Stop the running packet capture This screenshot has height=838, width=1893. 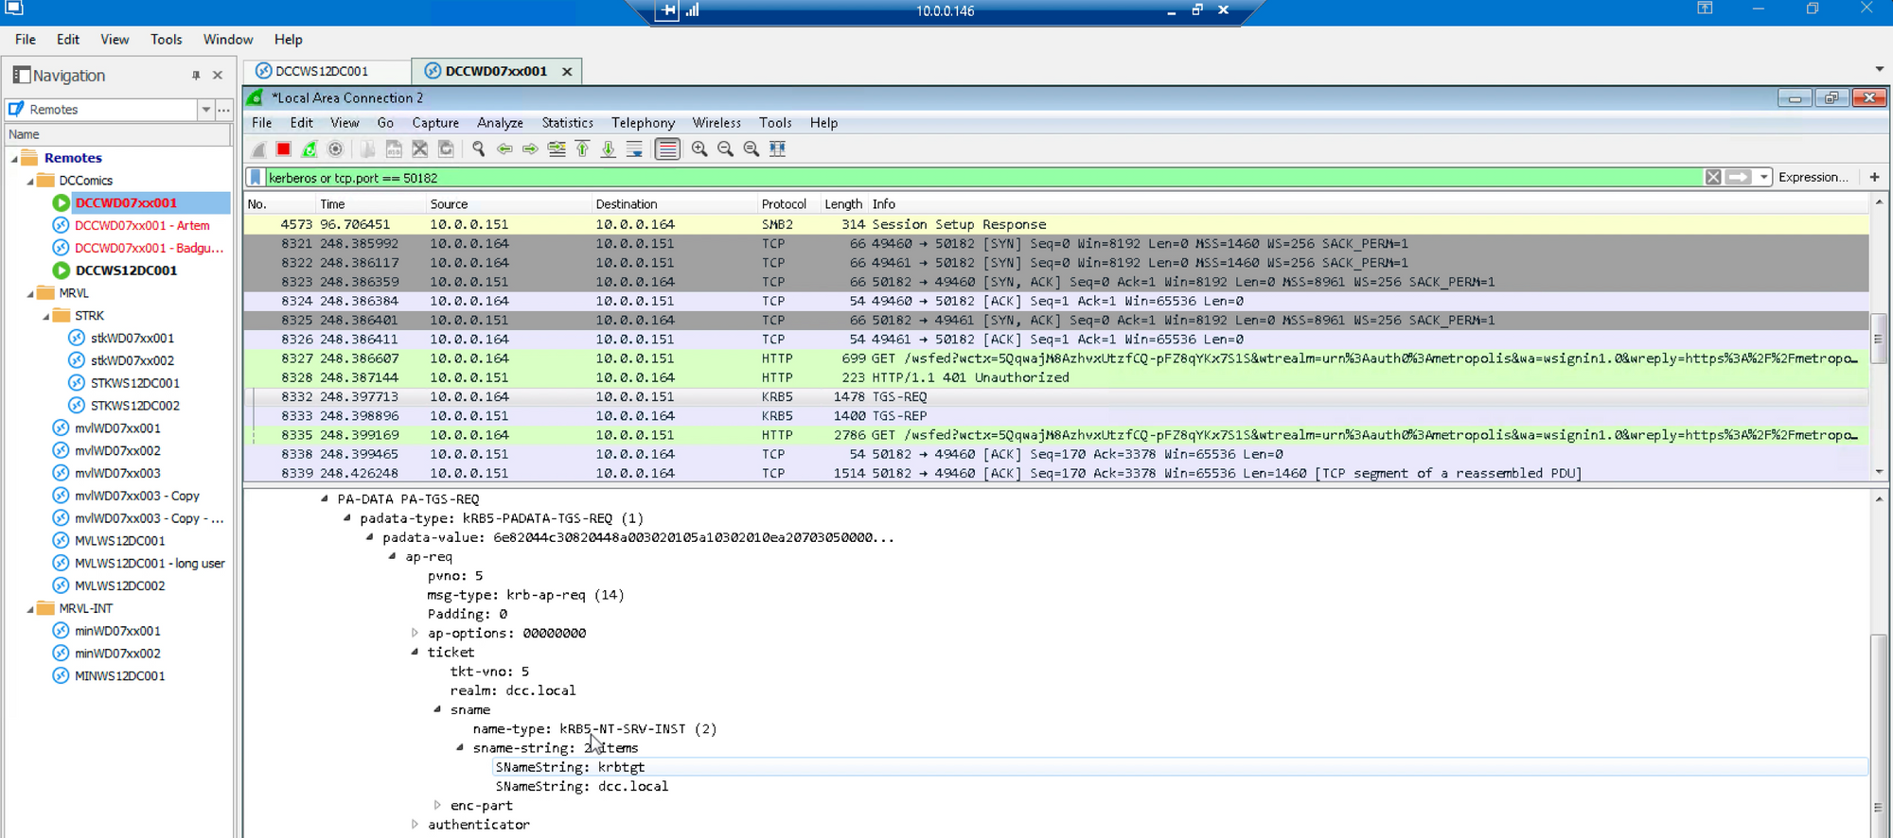pos(283,149)
